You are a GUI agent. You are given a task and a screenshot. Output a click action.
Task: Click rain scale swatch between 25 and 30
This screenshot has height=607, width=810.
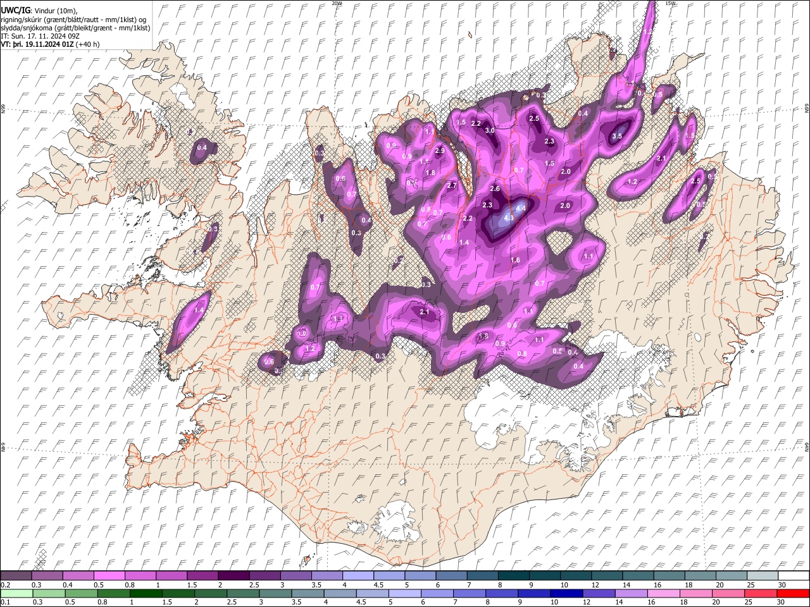(759, 594)
